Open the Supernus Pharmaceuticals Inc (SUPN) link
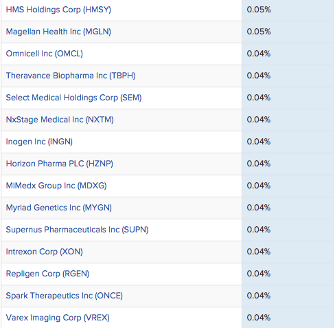This screenshot has width=335, height=328. (77, 230)
